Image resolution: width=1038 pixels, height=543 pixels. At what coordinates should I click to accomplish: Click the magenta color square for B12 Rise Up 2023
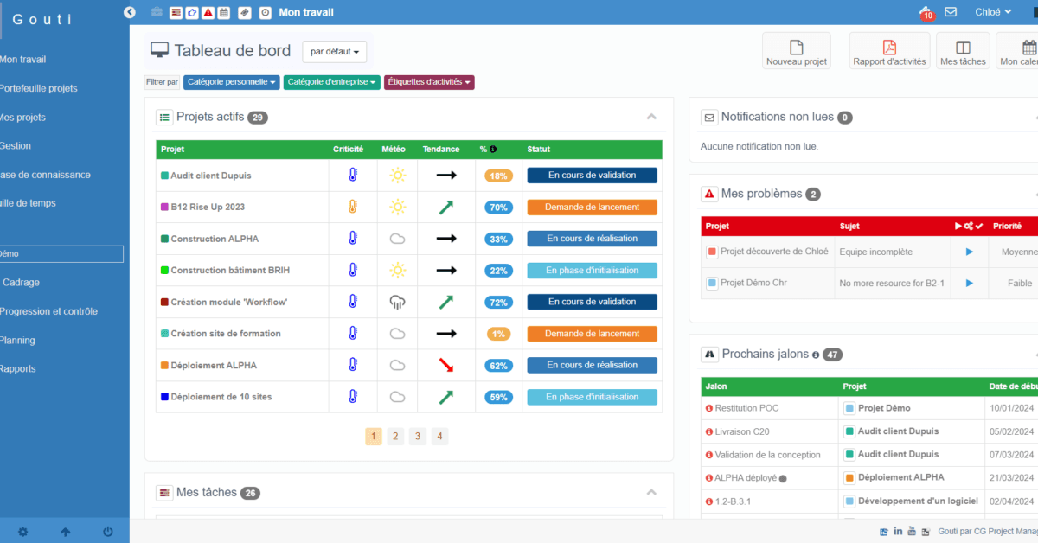click(164, 208)
